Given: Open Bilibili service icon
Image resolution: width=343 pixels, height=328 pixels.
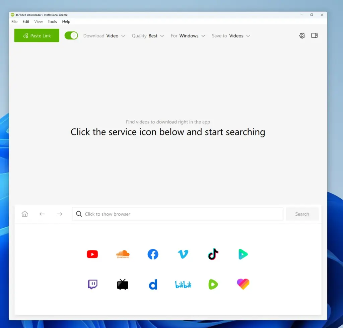Looking at the screenshot, I should click(x=183, y=285).
